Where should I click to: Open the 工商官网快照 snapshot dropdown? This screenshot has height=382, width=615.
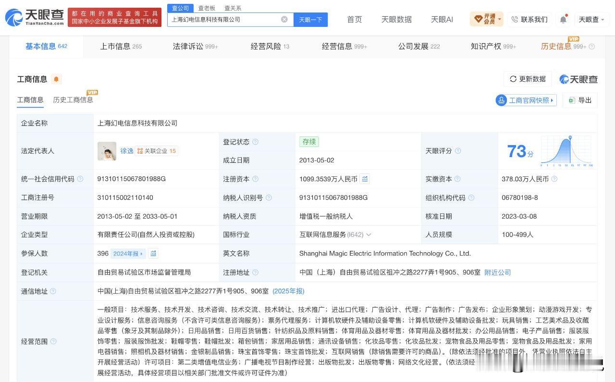[526, 100]
